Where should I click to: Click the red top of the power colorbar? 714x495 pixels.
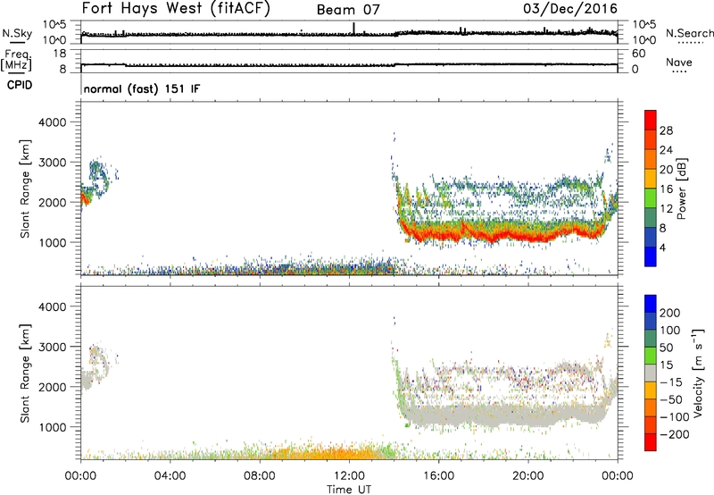click(x=651, y=120)
